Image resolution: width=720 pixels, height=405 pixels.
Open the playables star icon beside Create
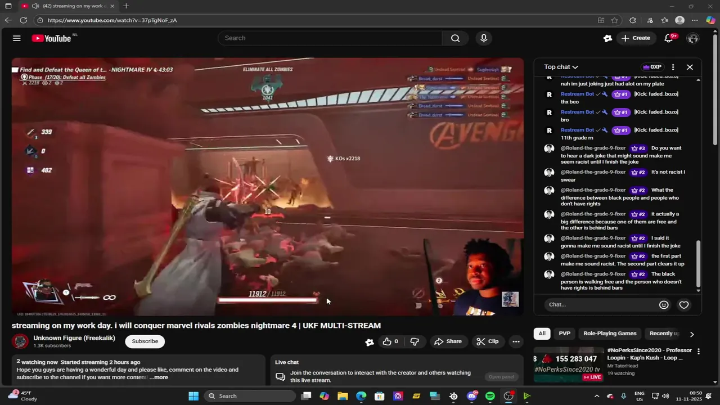(607, 38)
